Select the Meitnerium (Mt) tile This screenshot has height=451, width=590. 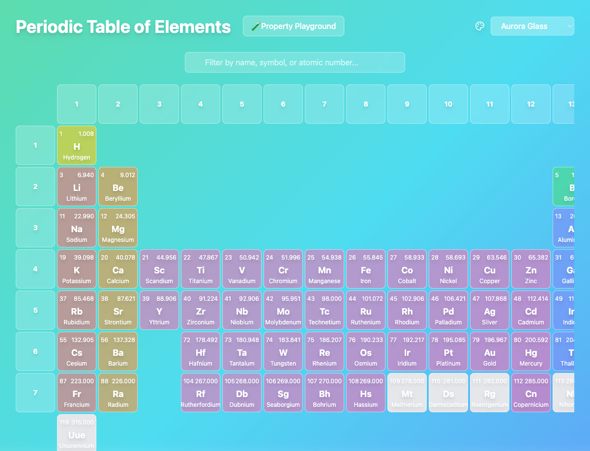click(x=407, y=393)
